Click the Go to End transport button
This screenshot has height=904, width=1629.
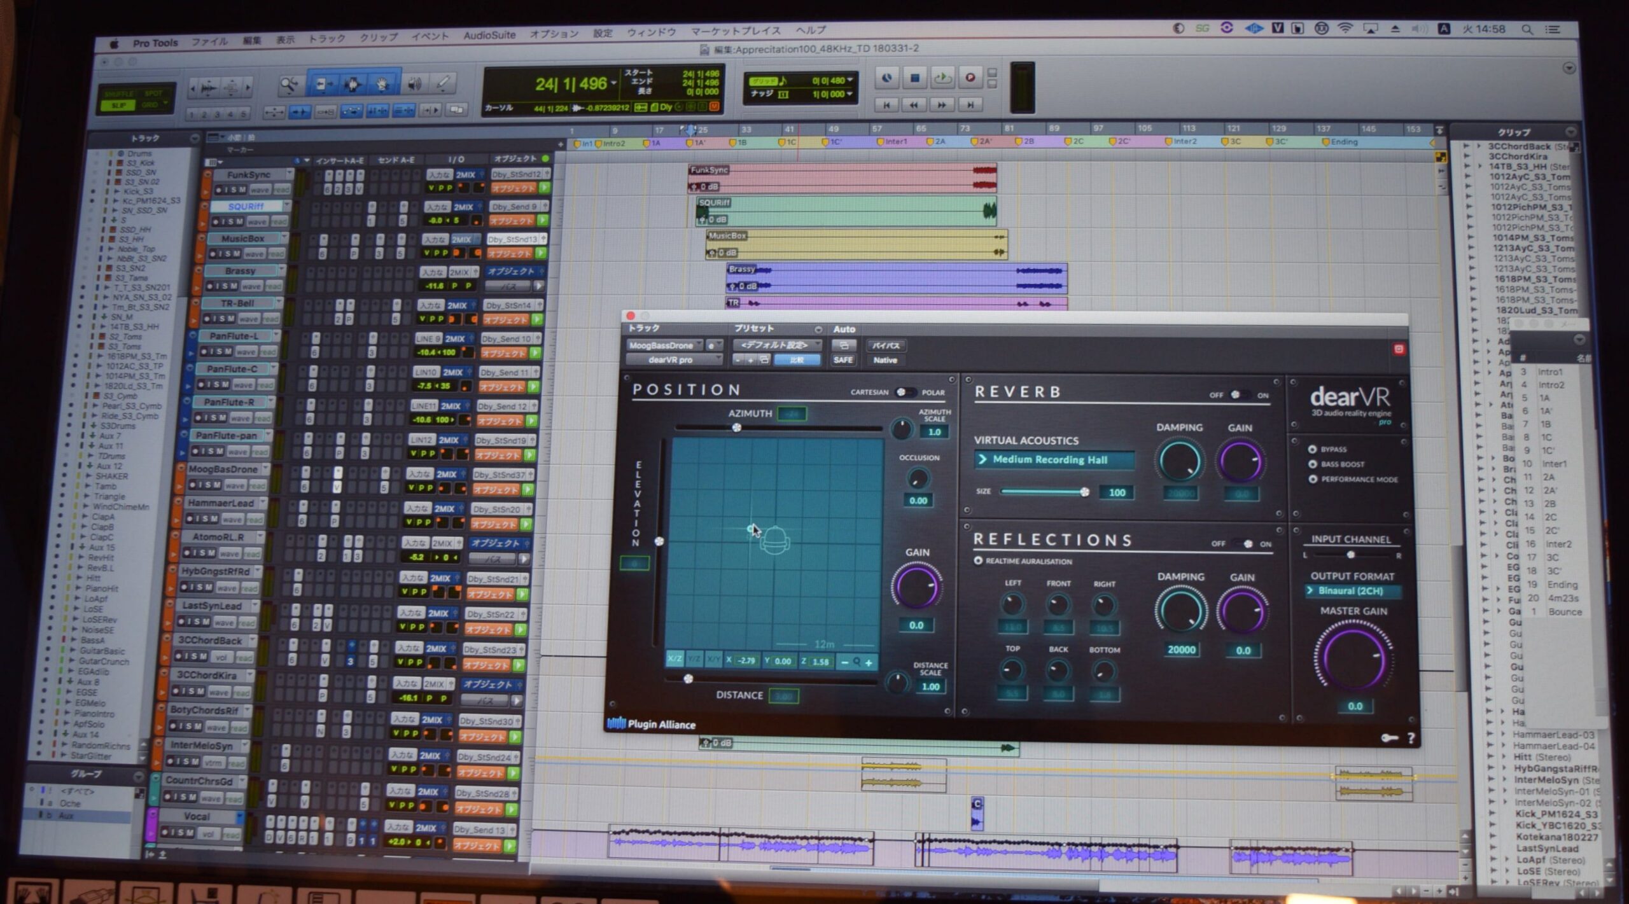point(970,104)
